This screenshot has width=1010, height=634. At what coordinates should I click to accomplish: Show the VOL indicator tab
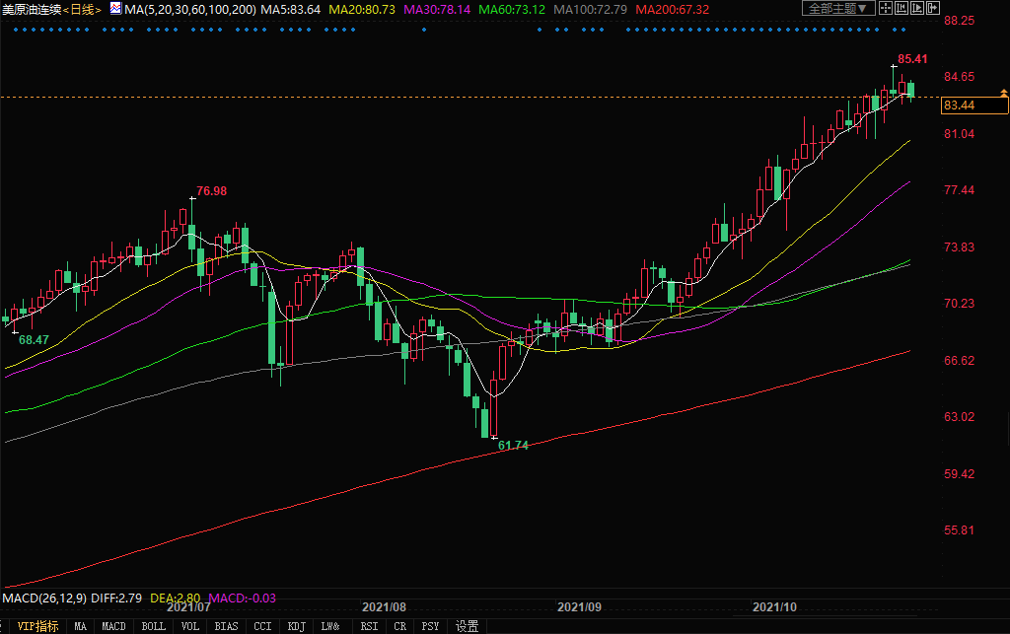pyautogui.click(x=190, y=626)
